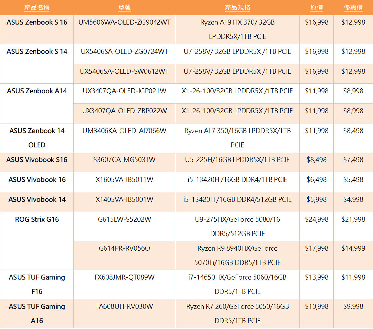Select the ROG Strix G16 product name
The width and height of the screenshot is (373, 329).
click(x=37, y=219)
